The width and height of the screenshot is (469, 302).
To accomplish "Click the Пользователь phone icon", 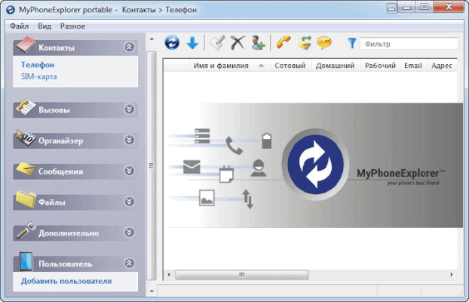I will pyautogui.click(x=26, y=261).
